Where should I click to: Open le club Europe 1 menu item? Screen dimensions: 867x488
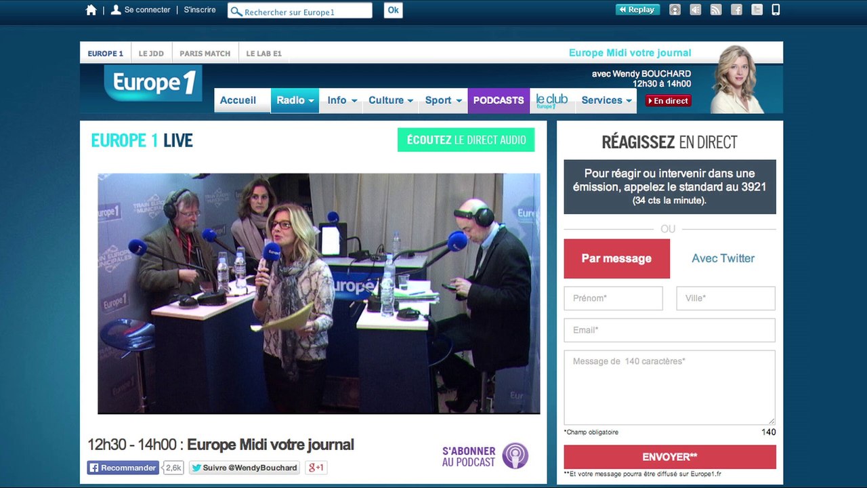tap(552, 100)
